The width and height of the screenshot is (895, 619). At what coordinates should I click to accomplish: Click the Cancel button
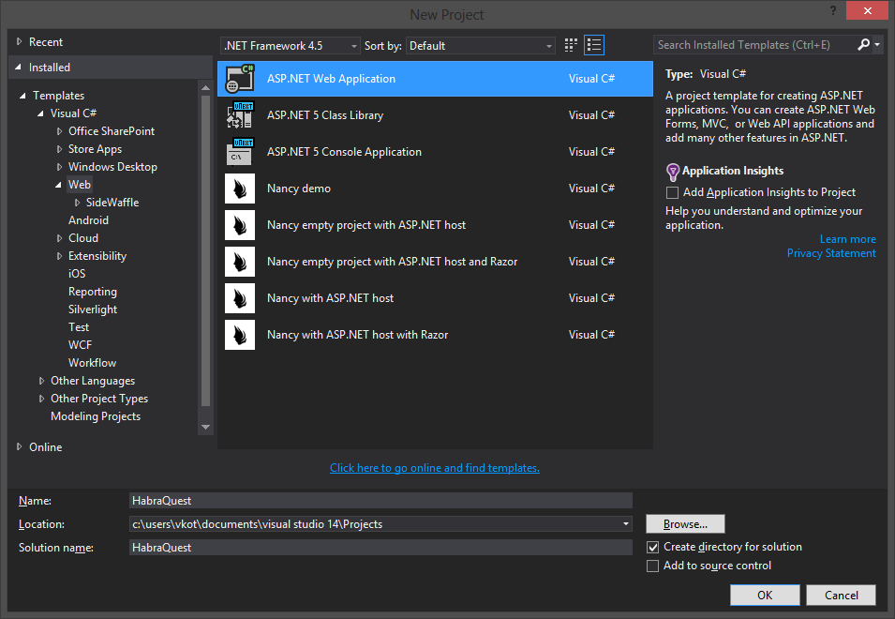pos(841,595)
